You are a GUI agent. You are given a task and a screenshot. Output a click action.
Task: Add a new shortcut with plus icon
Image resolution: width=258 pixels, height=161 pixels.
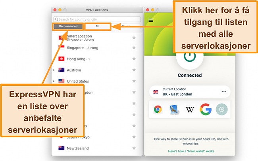[x=221, y=109]
